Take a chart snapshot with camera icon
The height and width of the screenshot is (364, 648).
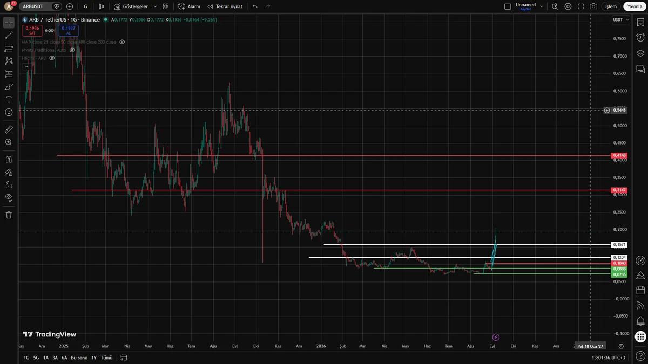[x=593, y=6]
